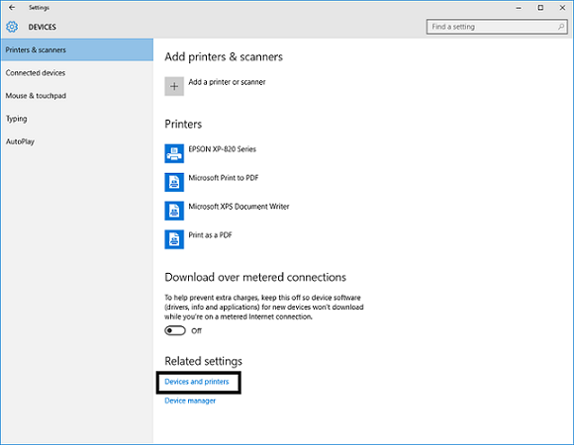Select the Microsoft Print to PDF icon
This screenshot has width=574, height=445.
[x=174, y=182]
